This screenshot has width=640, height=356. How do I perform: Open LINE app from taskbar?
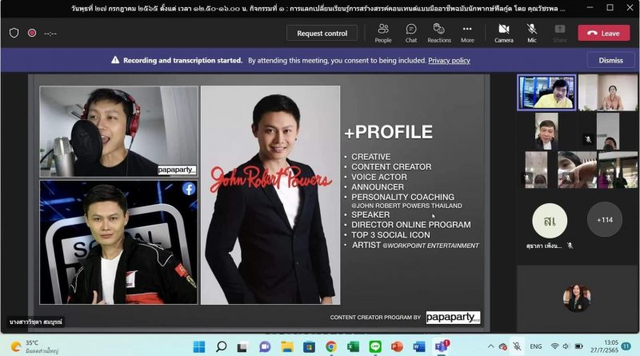(x=375, y=346)
